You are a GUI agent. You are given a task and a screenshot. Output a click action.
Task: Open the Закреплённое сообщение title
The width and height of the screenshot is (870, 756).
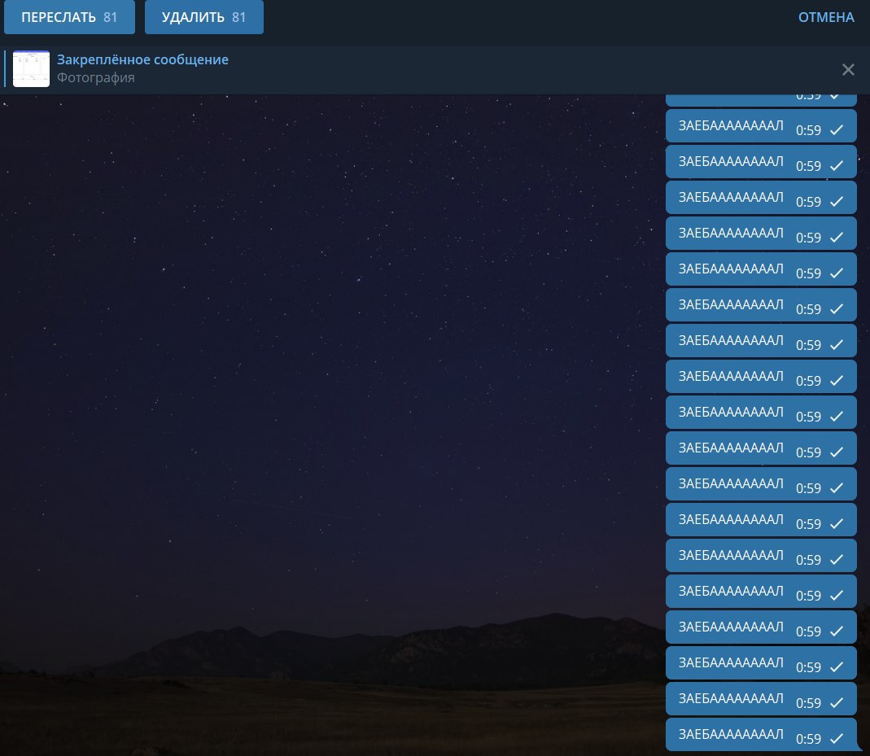pos(142,59)
